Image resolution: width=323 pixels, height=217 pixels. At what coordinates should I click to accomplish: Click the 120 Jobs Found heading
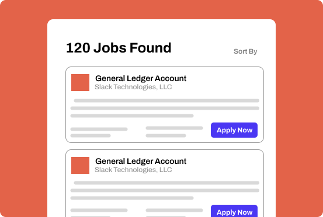click(x=119, y=48)
